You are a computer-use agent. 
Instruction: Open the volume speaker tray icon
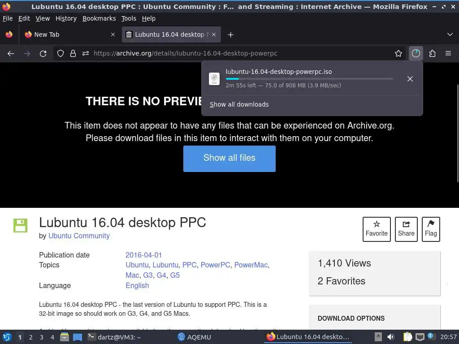pyautogui.click(x=391, y=337)
